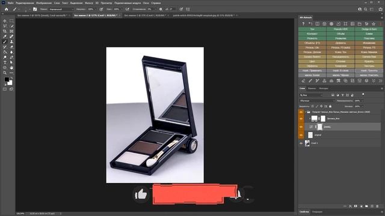
Task: Open Layers panel menu
Action: point(382,88)
